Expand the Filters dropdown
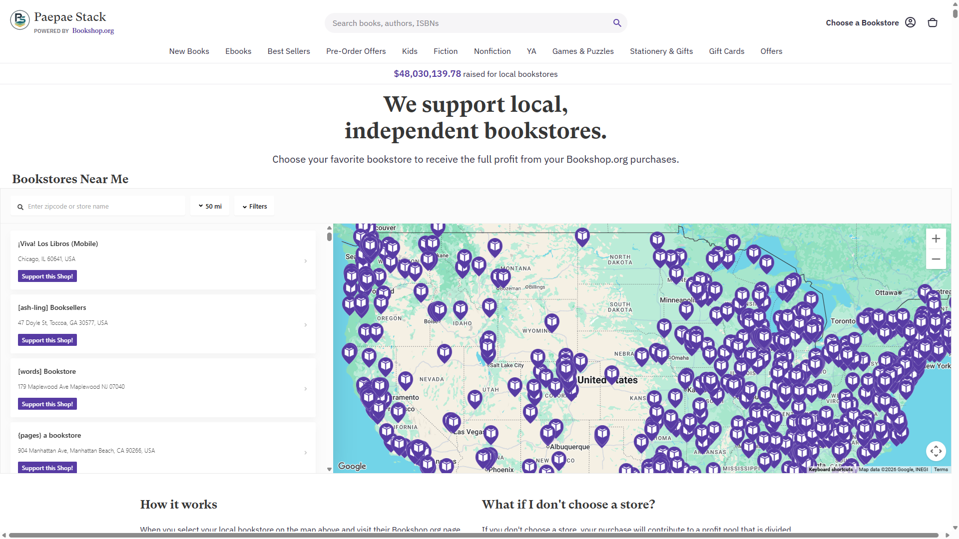The height and width of the screenshot is (539, 959). coord(254,206)
